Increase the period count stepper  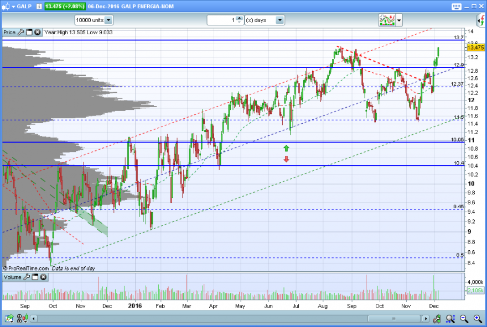tap(239, 18)
